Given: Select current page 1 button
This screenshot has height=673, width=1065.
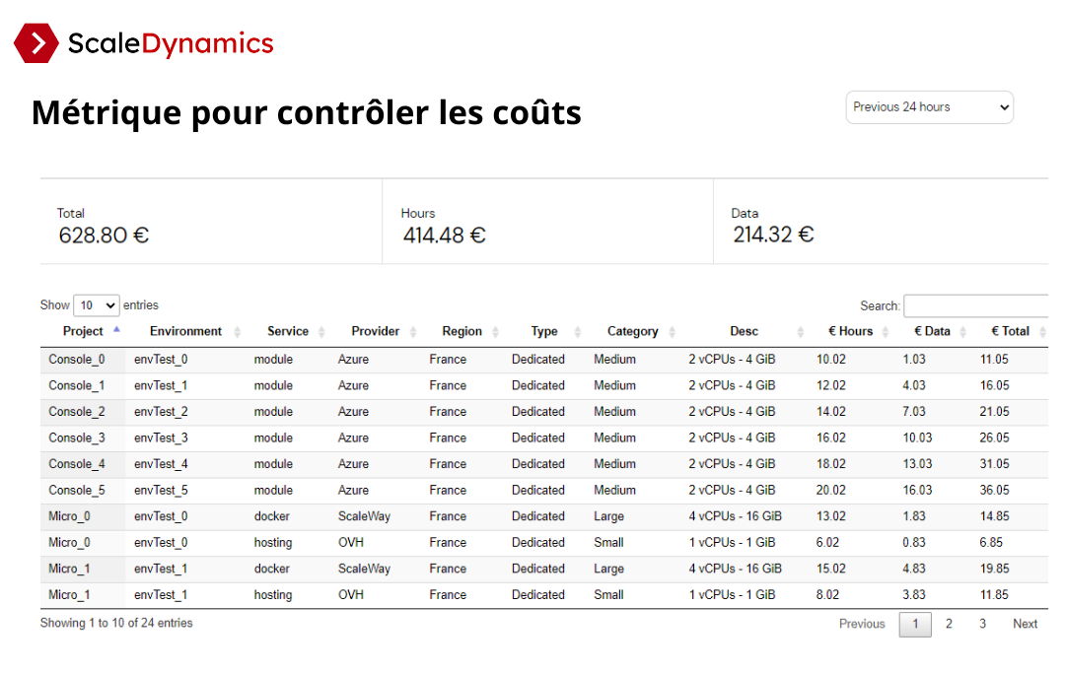Looking at the screenshot, I should [x=915, y=624].
